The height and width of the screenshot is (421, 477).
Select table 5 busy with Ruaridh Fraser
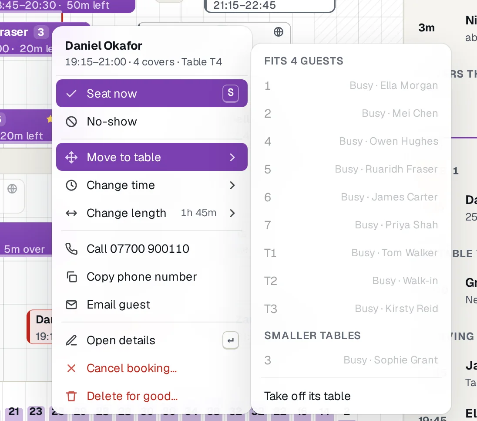coord(351,170)
